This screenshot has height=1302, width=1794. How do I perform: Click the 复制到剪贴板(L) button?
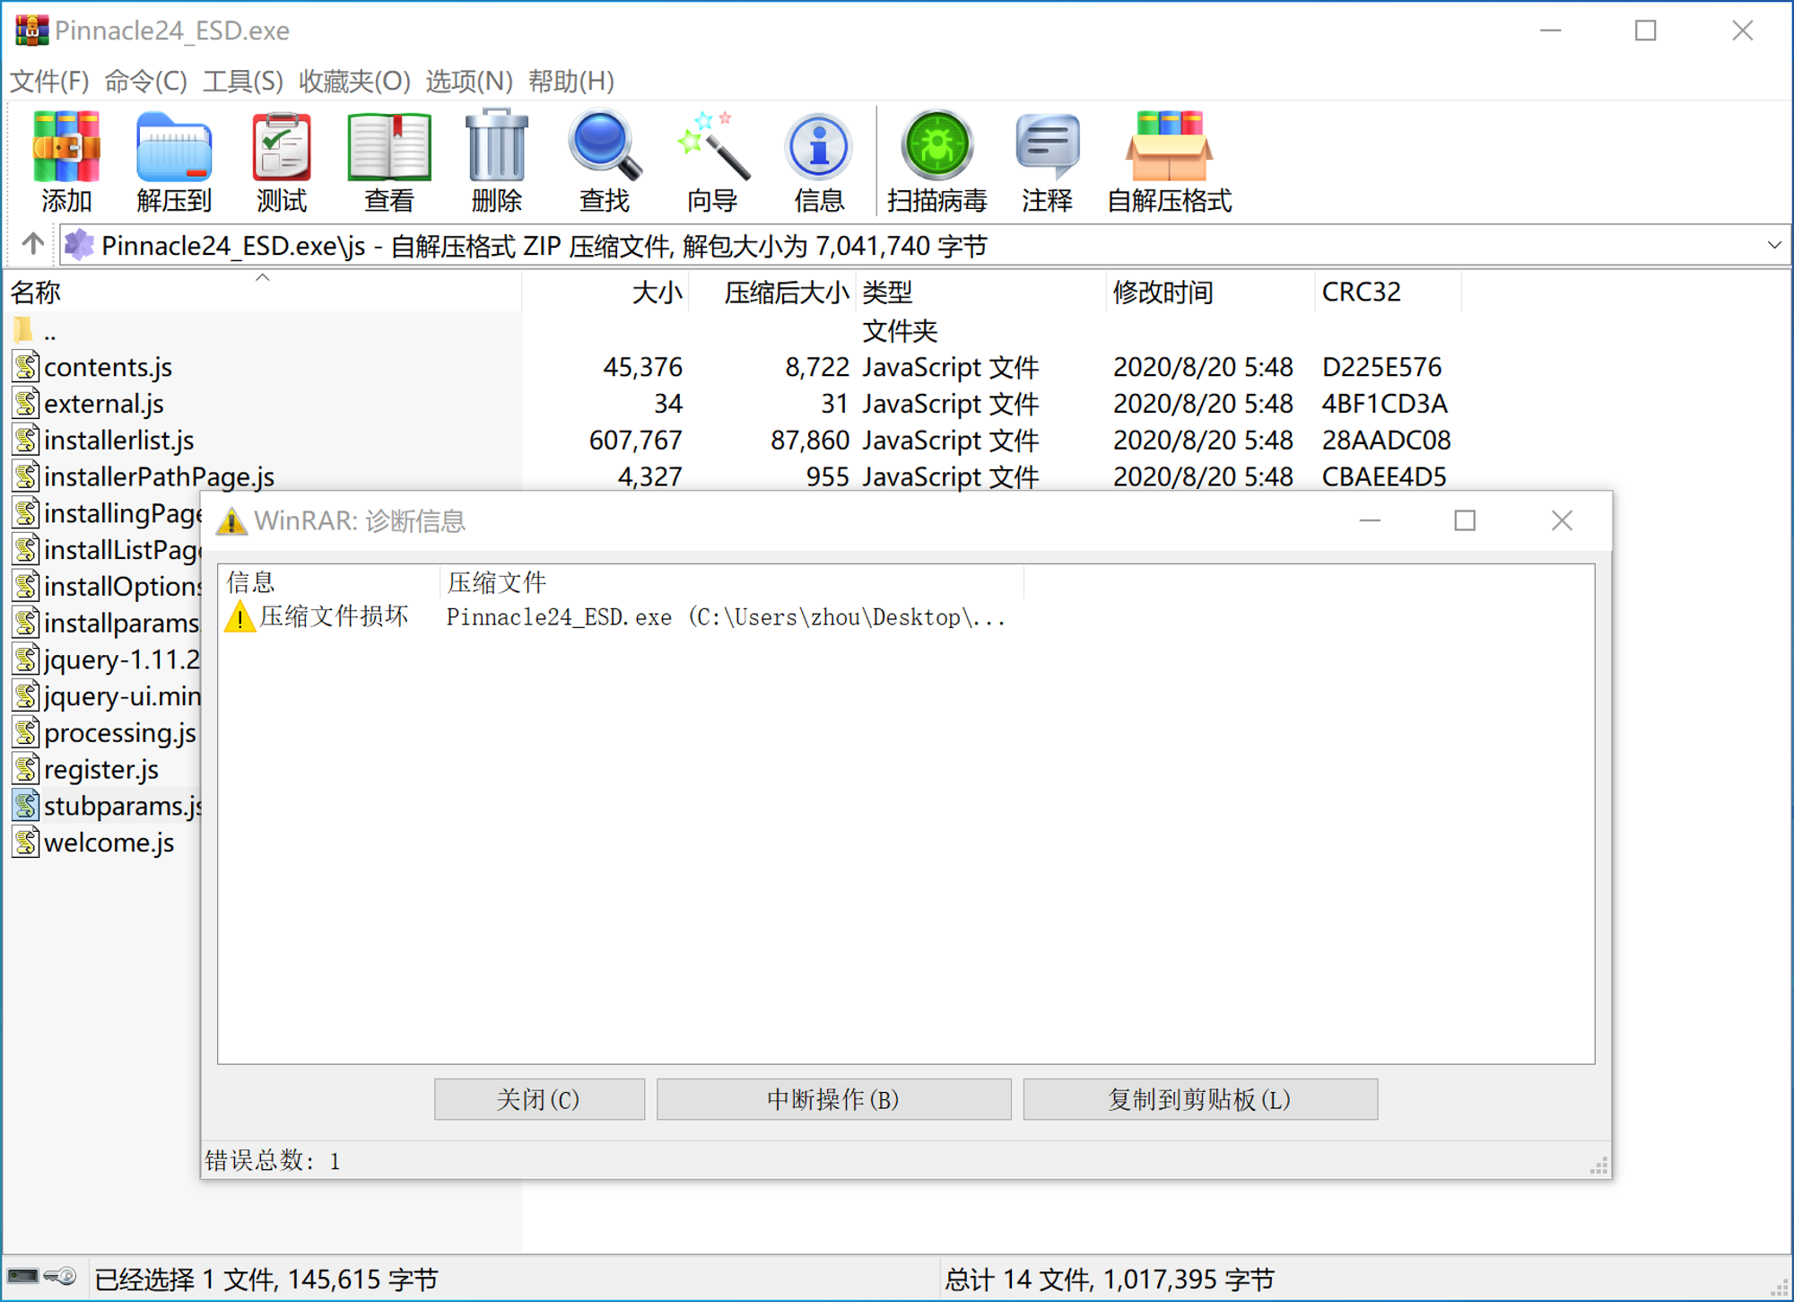[x=1200, y=1099]
